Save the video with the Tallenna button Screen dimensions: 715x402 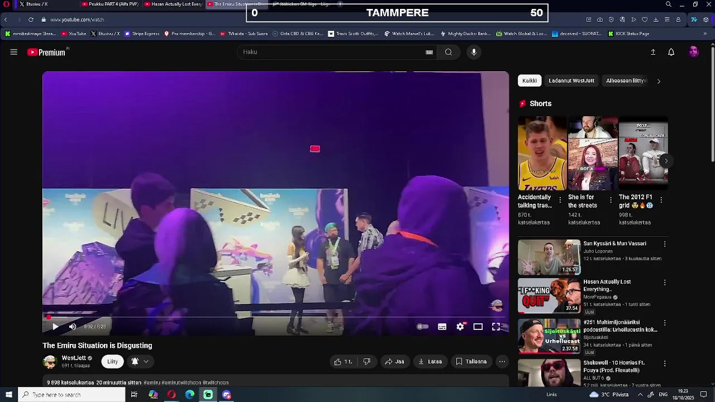(471, 361)
